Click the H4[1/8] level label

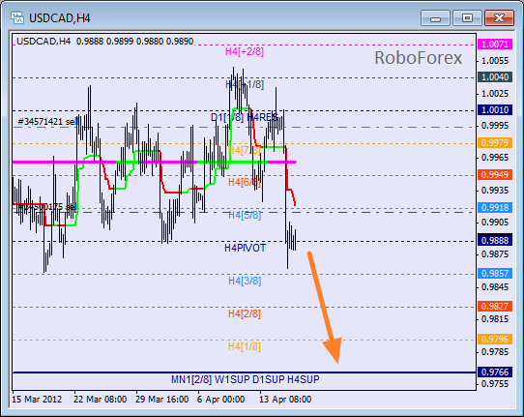click(245, 346)
